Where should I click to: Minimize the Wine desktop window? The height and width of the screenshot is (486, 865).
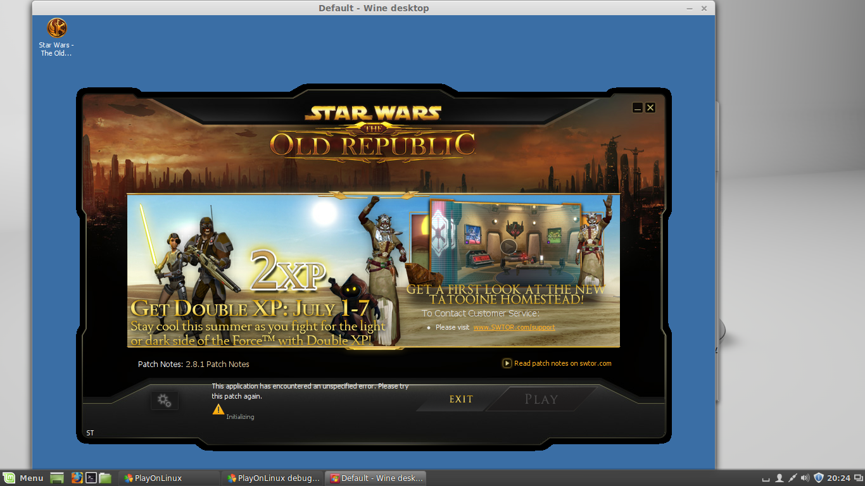tap(690, 8)
